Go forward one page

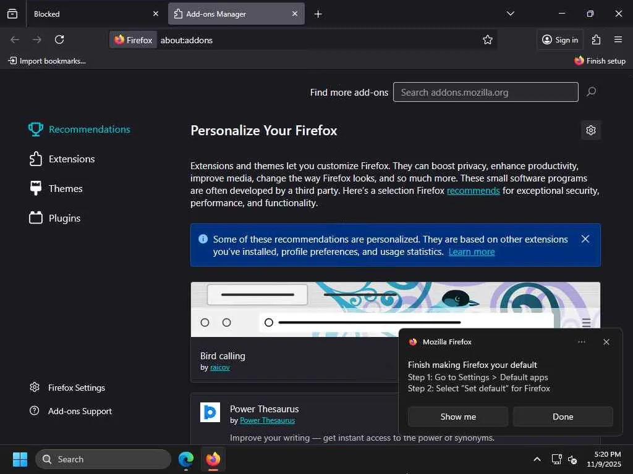(37, 39)
